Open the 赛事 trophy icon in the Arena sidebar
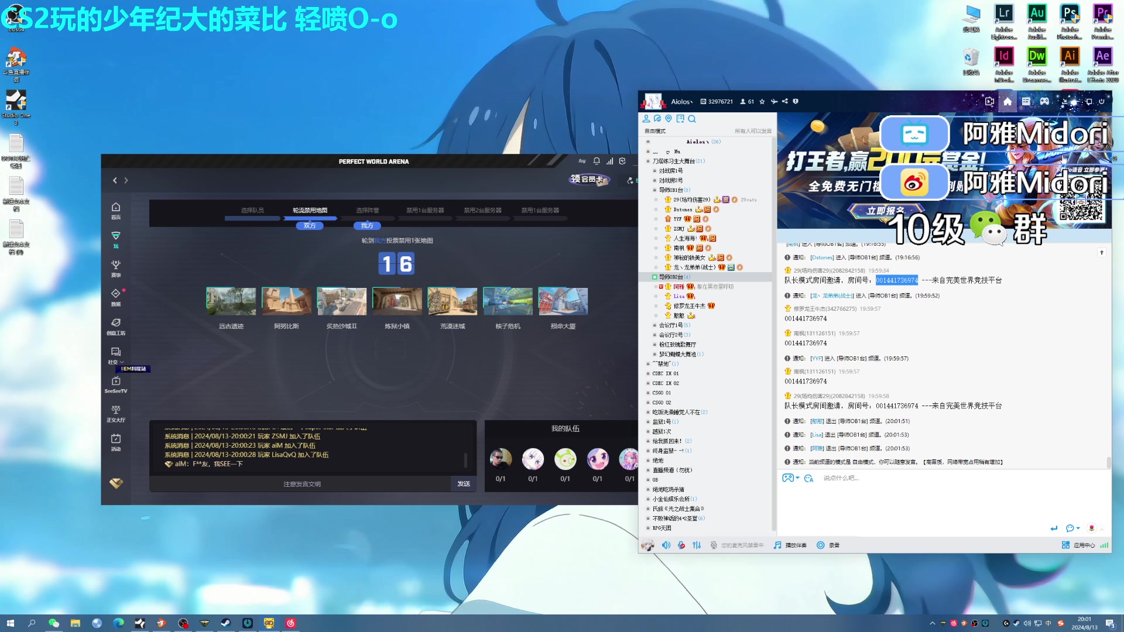1124x632 pixels. (116, 269)
